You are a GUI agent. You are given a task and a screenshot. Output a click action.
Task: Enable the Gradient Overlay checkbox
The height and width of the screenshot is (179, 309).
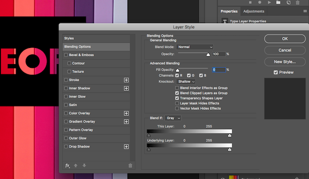click(66, 122)
